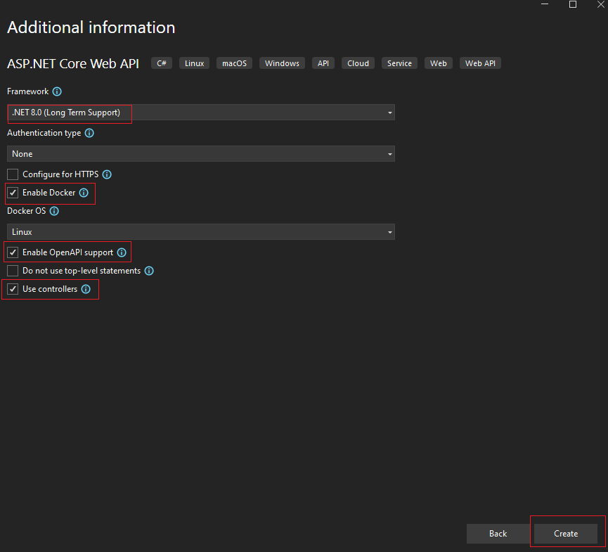Open the Docker OS dropdown showing Linux
Image resolution: width=608 pixels, height=552 pixels.
[x=201, y=232]
